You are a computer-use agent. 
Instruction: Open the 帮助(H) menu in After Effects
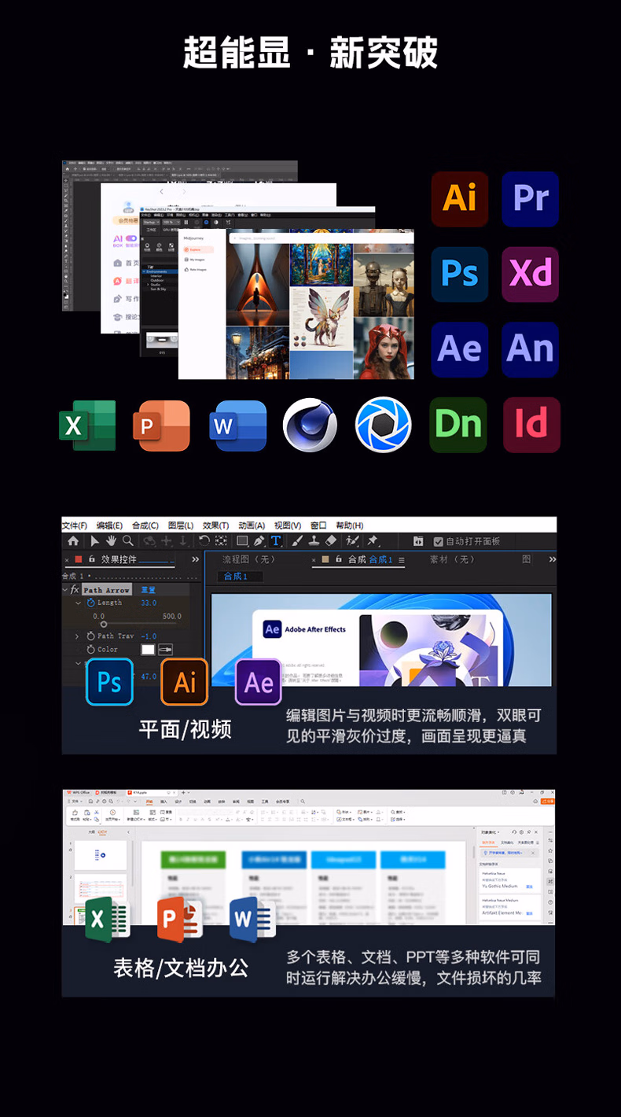(x=349, y=525)
